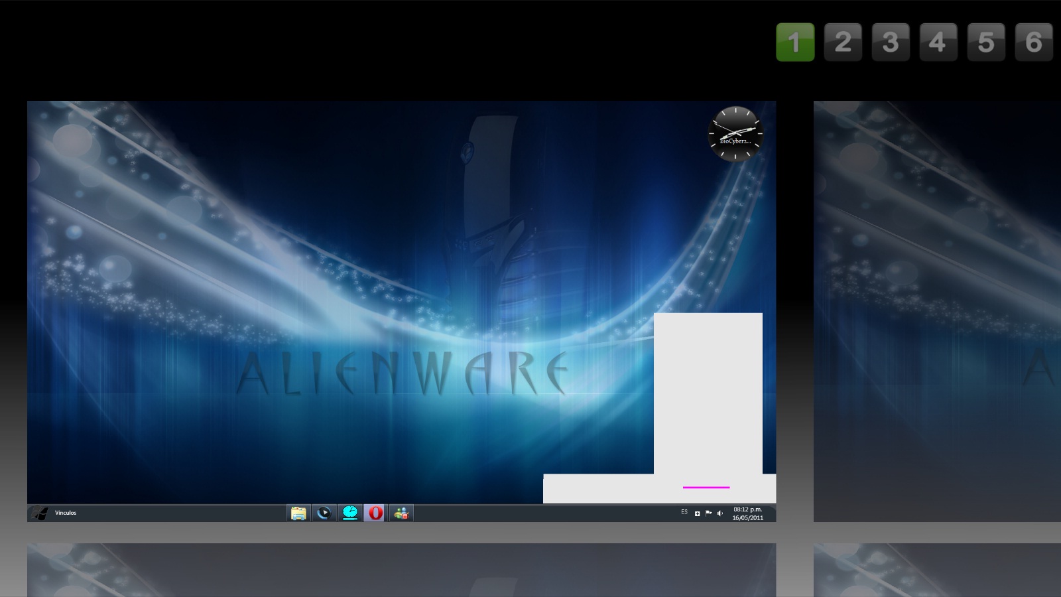The width and height of the screenshot is (1061, 597).
Task: Click the volume speaker tray icon
Action: point(720,513)
